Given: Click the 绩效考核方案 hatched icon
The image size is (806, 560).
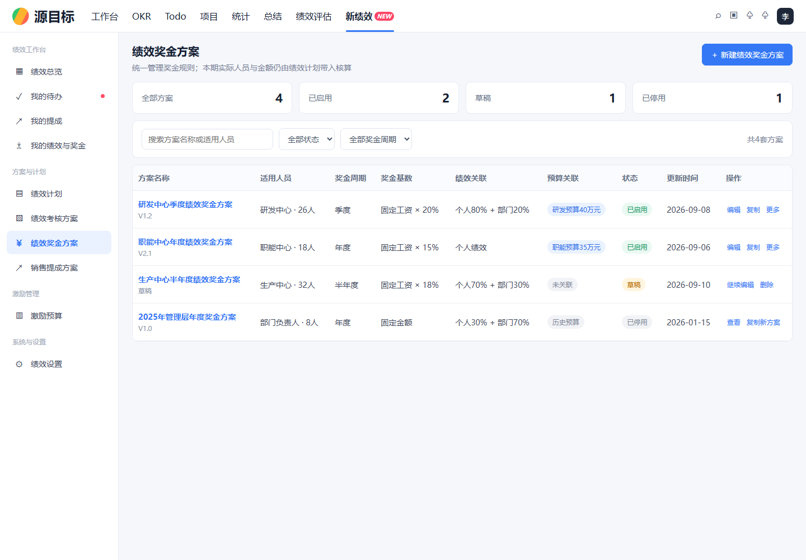Looking at the screenshot, I should tap(20, 218).
